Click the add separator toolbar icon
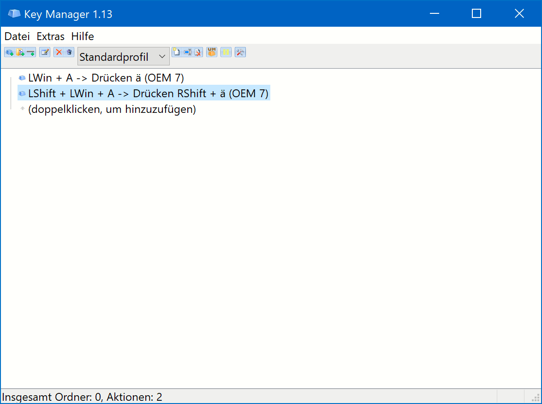The width and height of the screenshot is (542, 404). click(x=31, y=52)
